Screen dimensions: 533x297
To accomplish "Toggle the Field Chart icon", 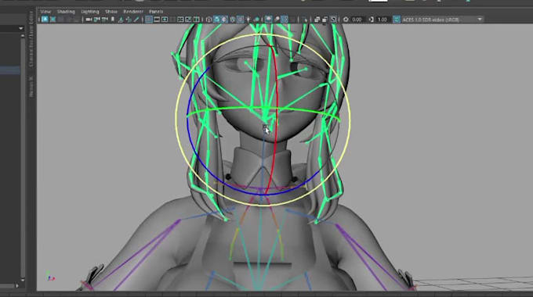I will (180, 20).
